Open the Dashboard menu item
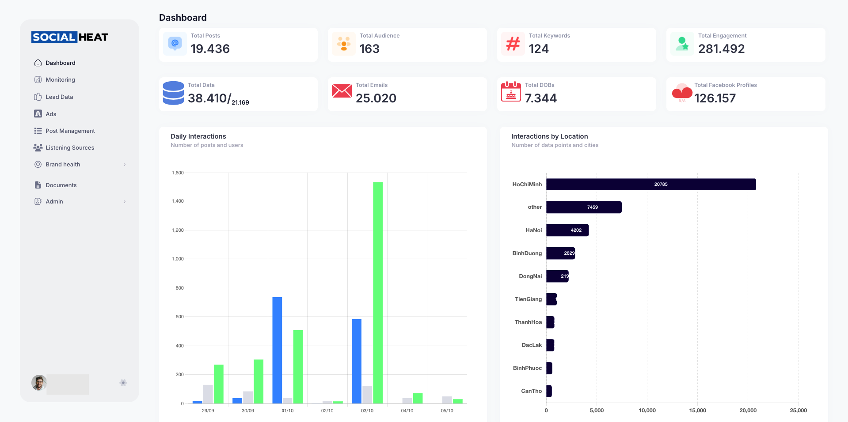This screenshot has height=422, width=848. [61, 63]
